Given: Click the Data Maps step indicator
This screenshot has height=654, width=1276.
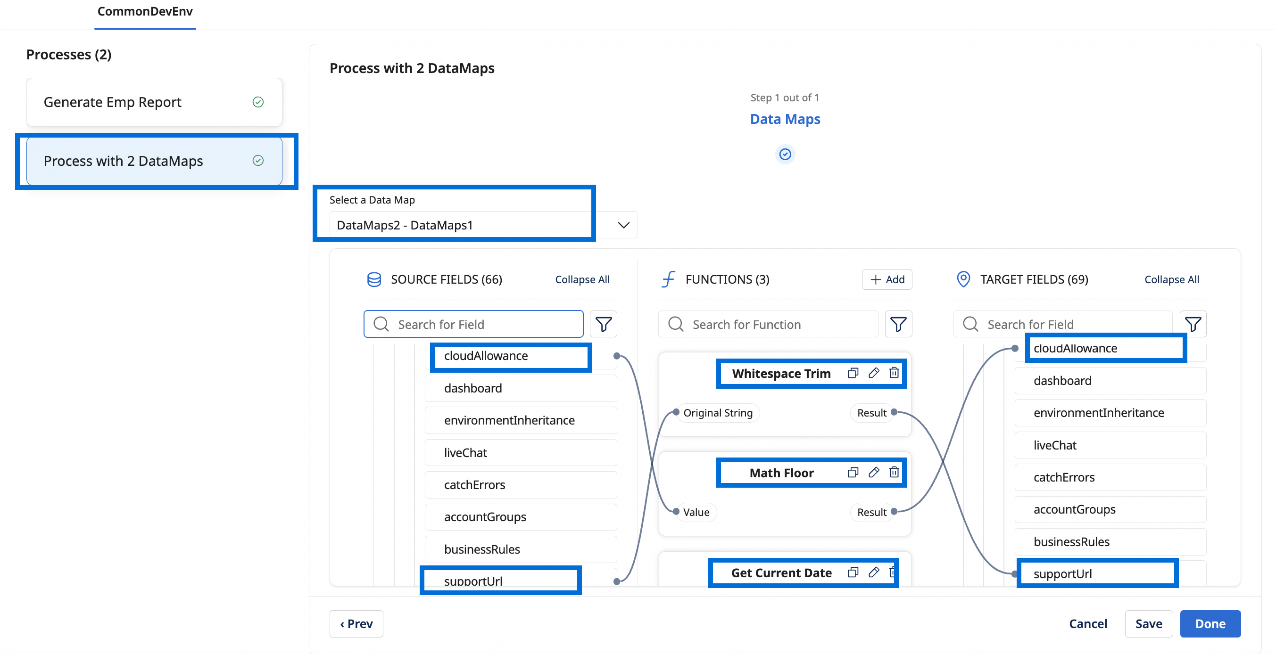Looking at the screenshot, I should pos(785,154).
